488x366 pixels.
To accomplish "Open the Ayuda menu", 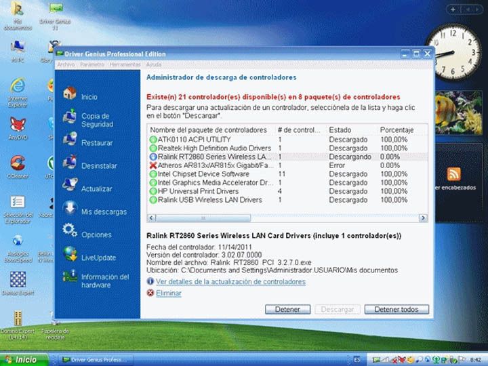I will coord(154,64).
